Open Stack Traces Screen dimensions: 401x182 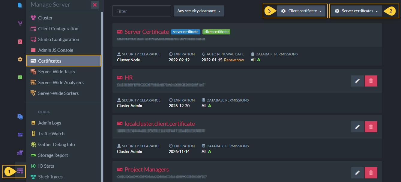point(64,177)
